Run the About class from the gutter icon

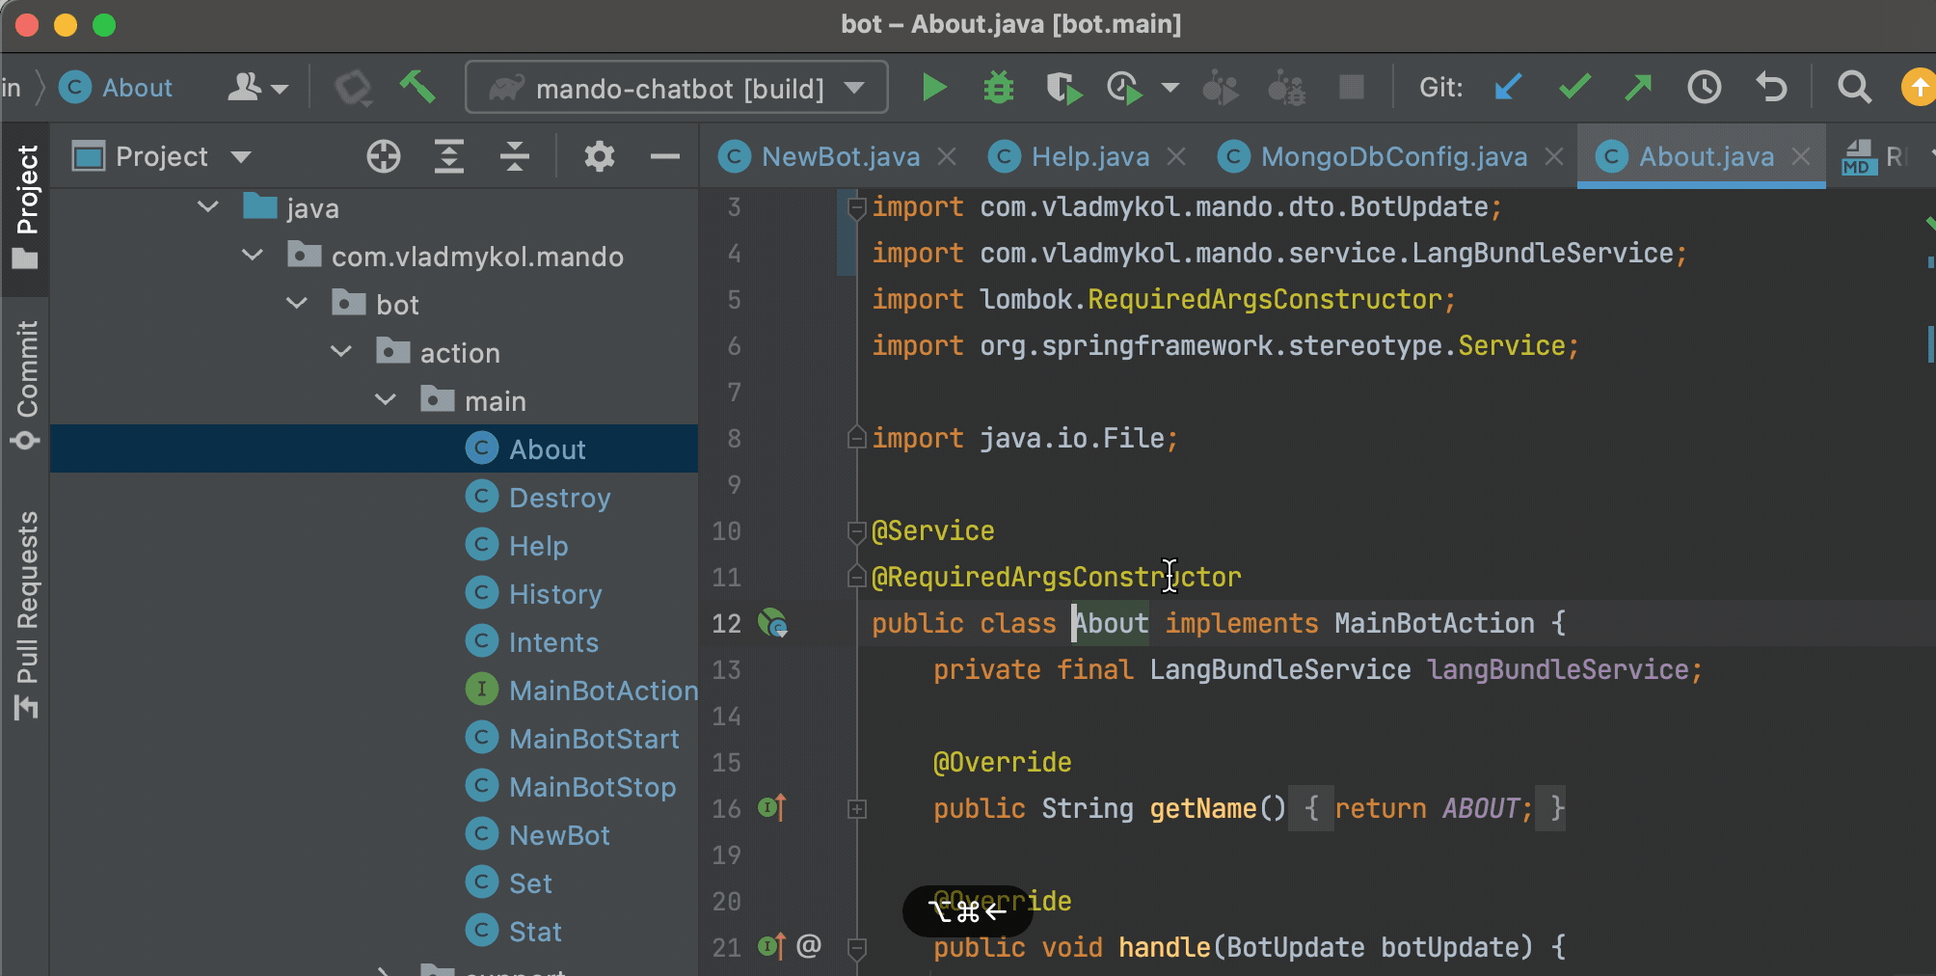771,624
